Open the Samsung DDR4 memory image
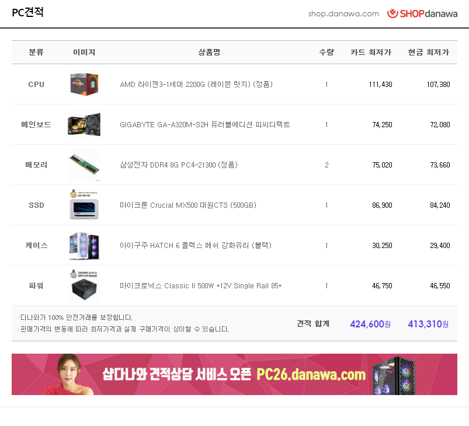The image size is (469, 426). pos(84,165)
